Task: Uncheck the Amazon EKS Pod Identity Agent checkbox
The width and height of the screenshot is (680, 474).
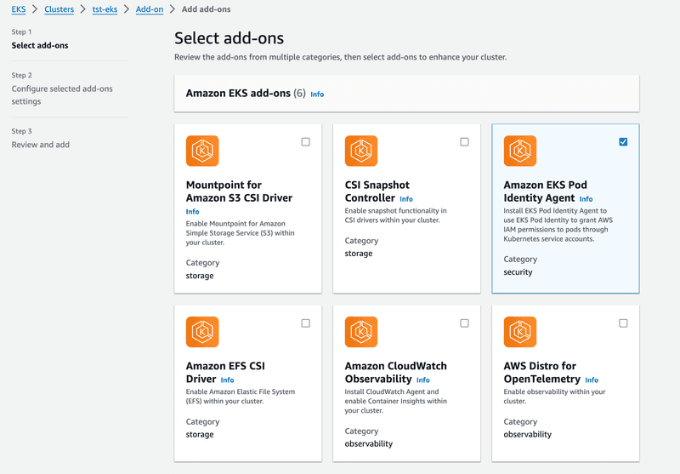Action: click(623, 142)
